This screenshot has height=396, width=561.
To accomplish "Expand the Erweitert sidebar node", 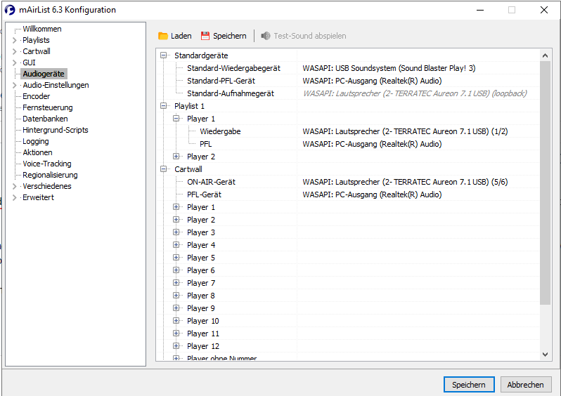I will (14, 197).
